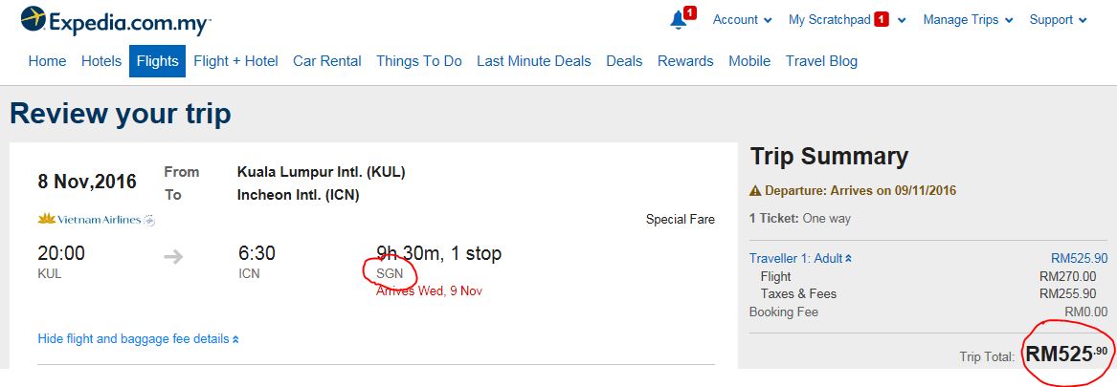Click the flight direction arrow icon

(173, 257)
